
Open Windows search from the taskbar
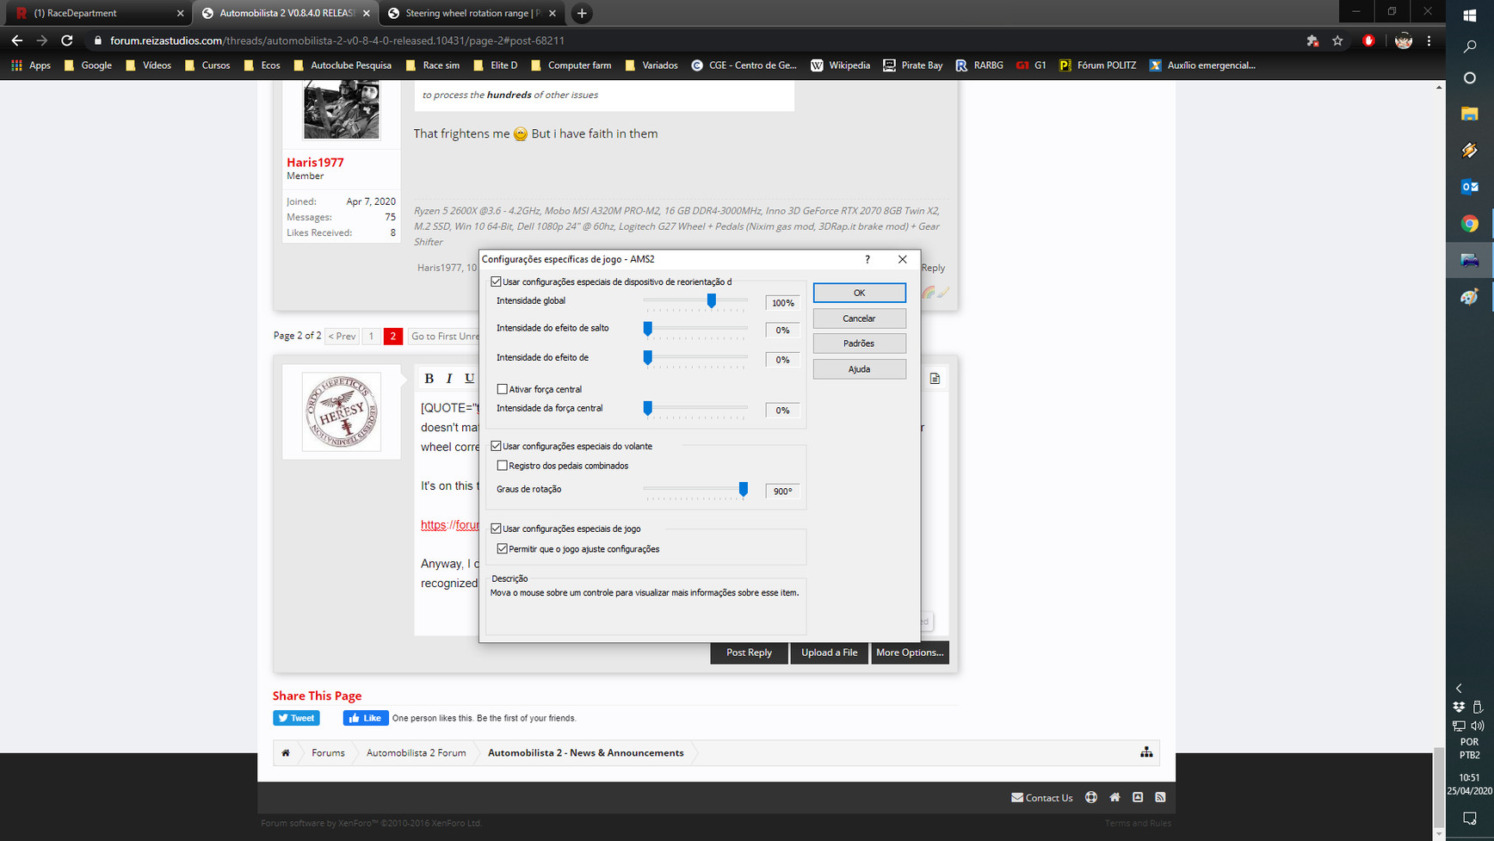coord(1470,46)
